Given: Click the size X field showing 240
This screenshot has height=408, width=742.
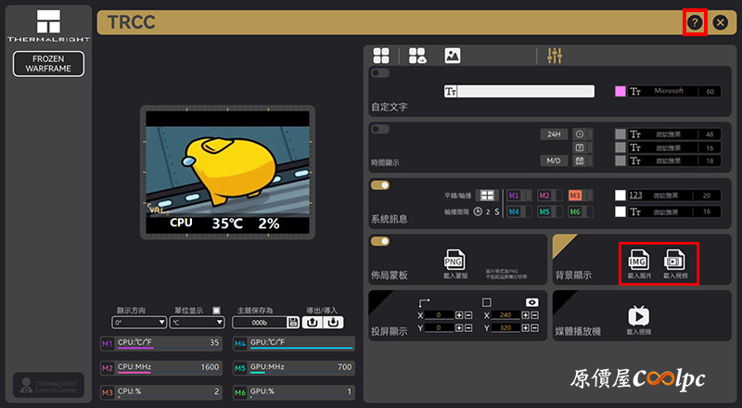Looking at the screenshot, I should [x=505, y=315].
